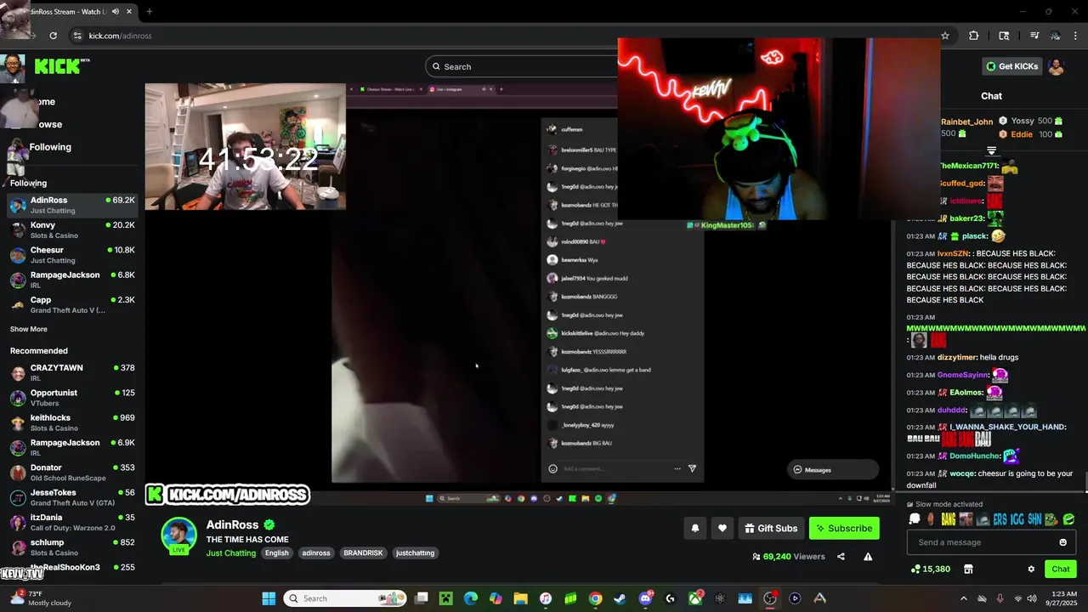Click chat username GnomeSayinn
This screenshot has height=612, width=1088.
tap(963, 375)
